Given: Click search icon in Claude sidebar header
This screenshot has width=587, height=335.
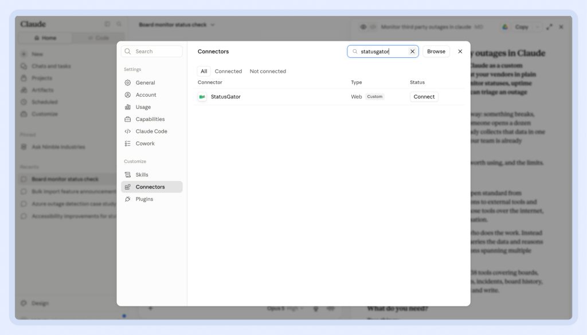Looking at the screenshot, I should 119,24.
